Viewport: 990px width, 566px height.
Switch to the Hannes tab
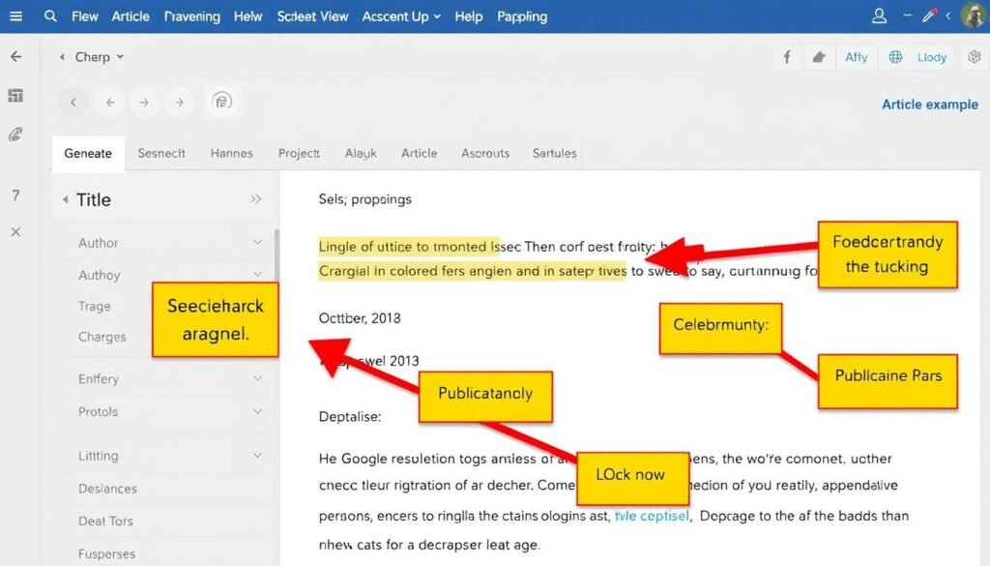[232, 153]
